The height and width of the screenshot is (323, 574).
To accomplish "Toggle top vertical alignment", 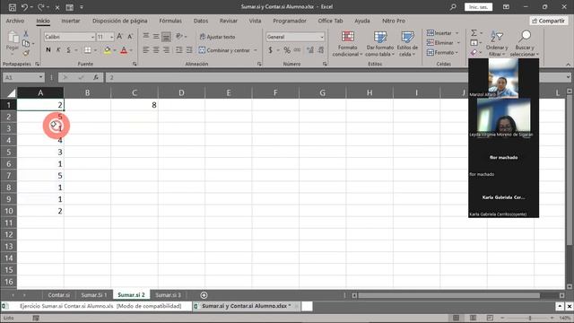I will [146, 36].
